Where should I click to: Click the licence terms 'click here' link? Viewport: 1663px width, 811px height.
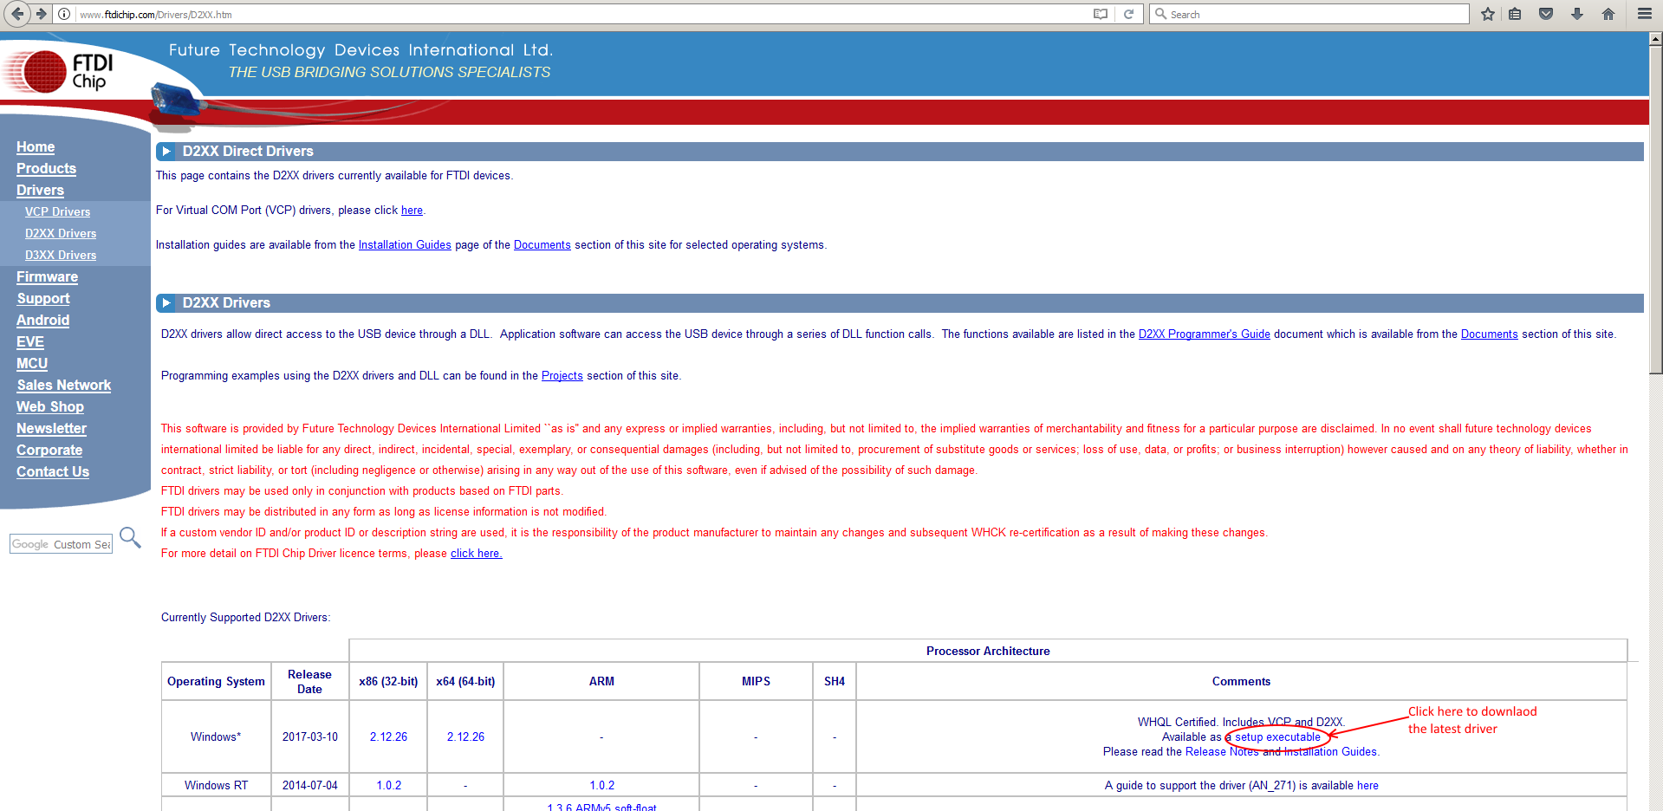click(x=476, y=554)
